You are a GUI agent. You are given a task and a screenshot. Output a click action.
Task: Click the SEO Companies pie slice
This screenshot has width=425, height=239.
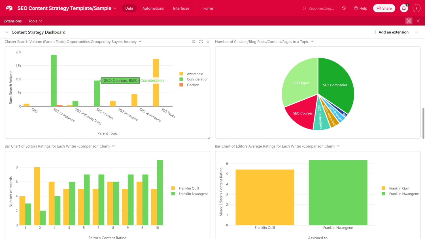tap(336, 82)
